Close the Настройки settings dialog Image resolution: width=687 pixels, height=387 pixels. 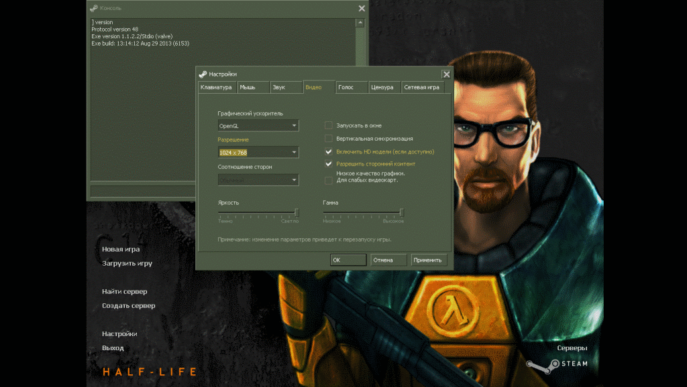pos(446,74)
